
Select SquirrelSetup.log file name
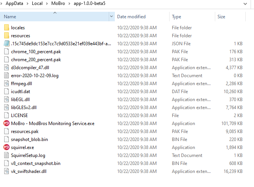[x=28, y=155]
